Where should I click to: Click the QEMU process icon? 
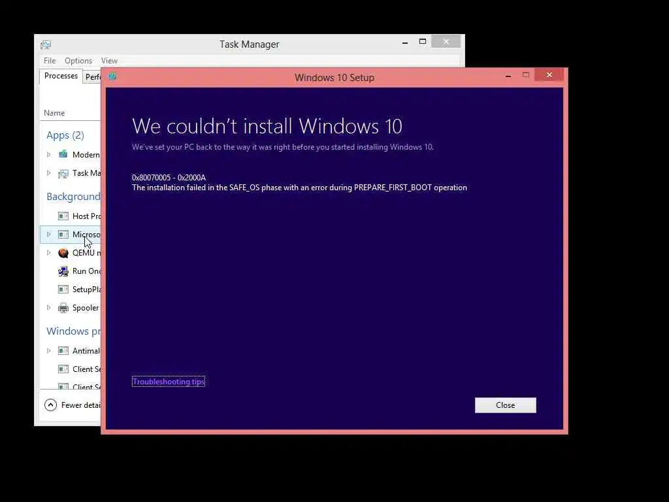pyautogui.click(x=63, y=253)
